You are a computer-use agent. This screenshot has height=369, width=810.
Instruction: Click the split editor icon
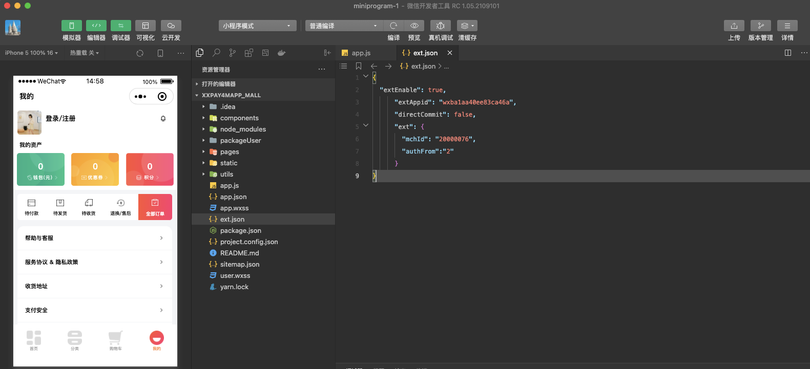(x=788, y=53)
